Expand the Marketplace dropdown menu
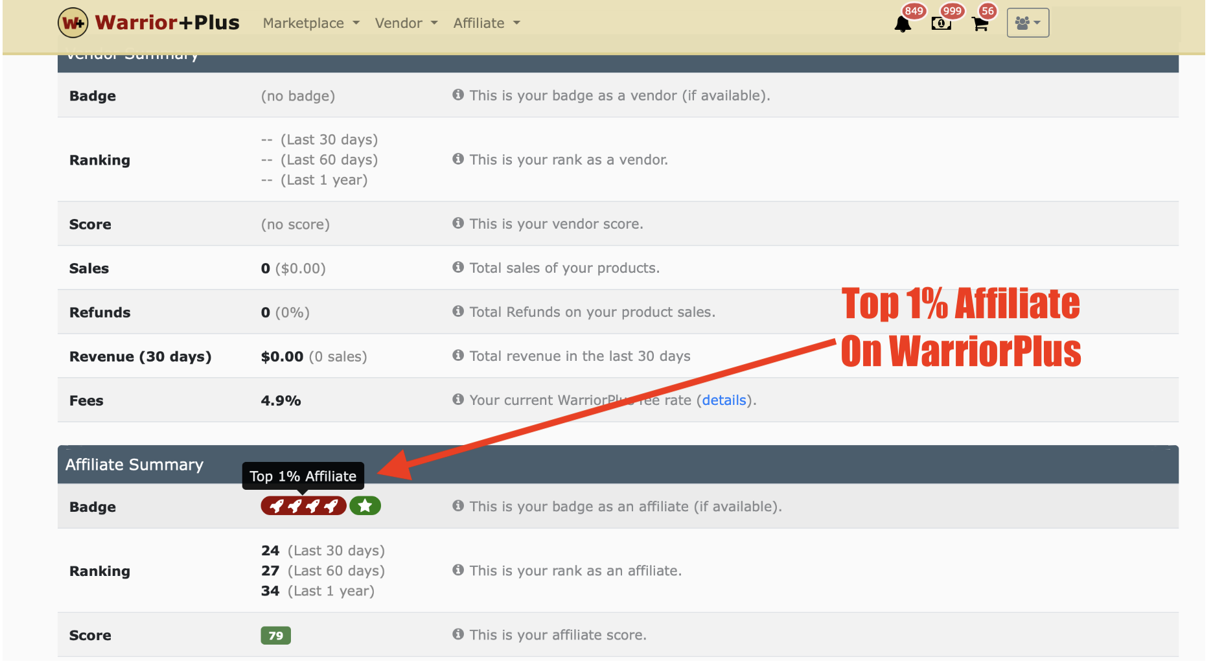The height and width of the screenshot is (666, 1213). click(311, 23)
